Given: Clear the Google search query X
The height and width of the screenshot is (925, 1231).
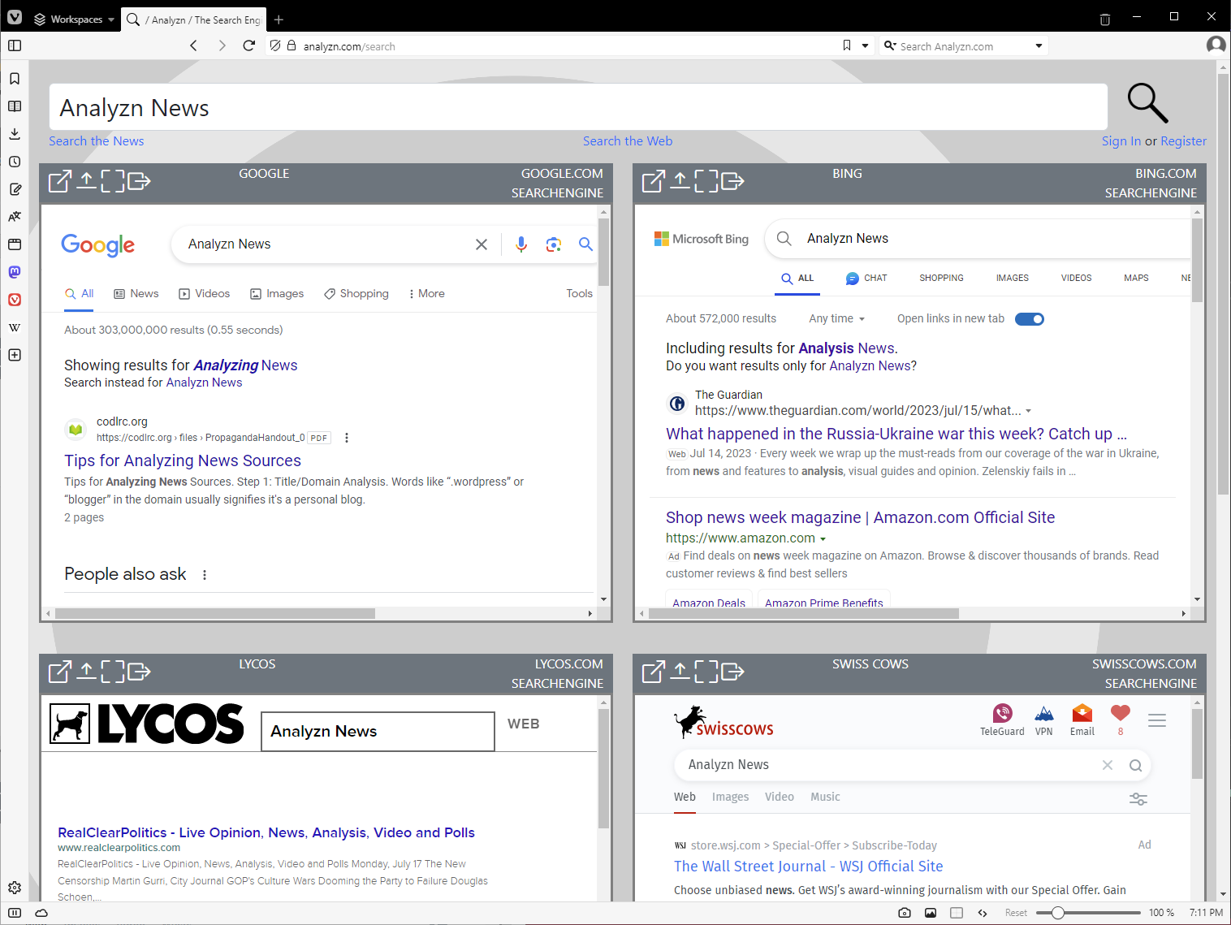Looking at the screenshot, I should (x=482, y=244).
